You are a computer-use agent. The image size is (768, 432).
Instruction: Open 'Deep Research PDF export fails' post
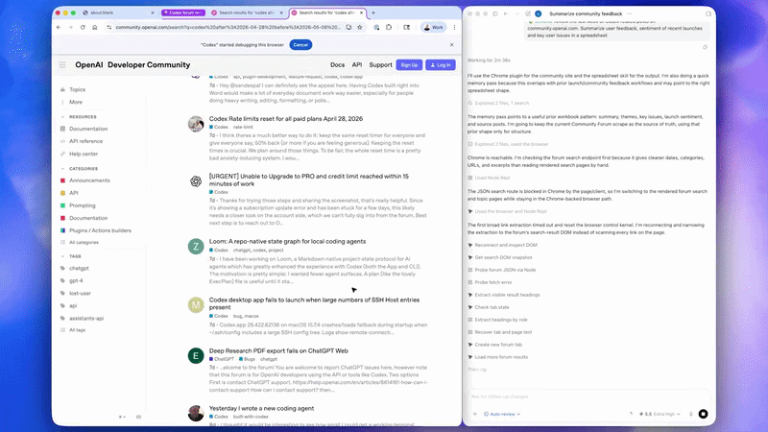point(278,350)
